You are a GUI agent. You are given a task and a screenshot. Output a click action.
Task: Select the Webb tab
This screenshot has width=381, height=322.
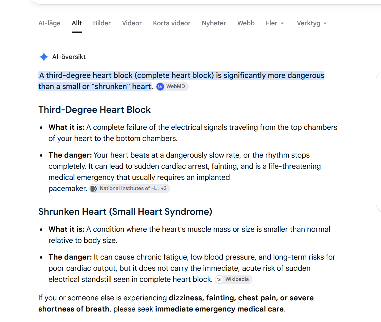(246, 23)
